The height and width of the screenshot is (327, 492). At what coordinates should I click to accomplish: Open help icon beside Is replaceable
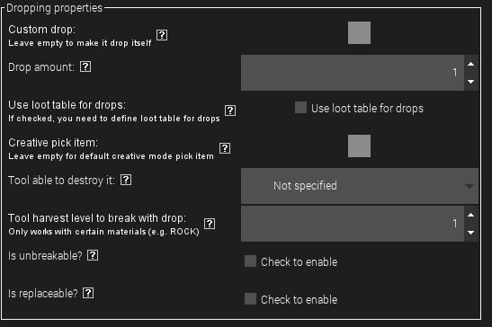pyautogui.click(x=88, y=293)
